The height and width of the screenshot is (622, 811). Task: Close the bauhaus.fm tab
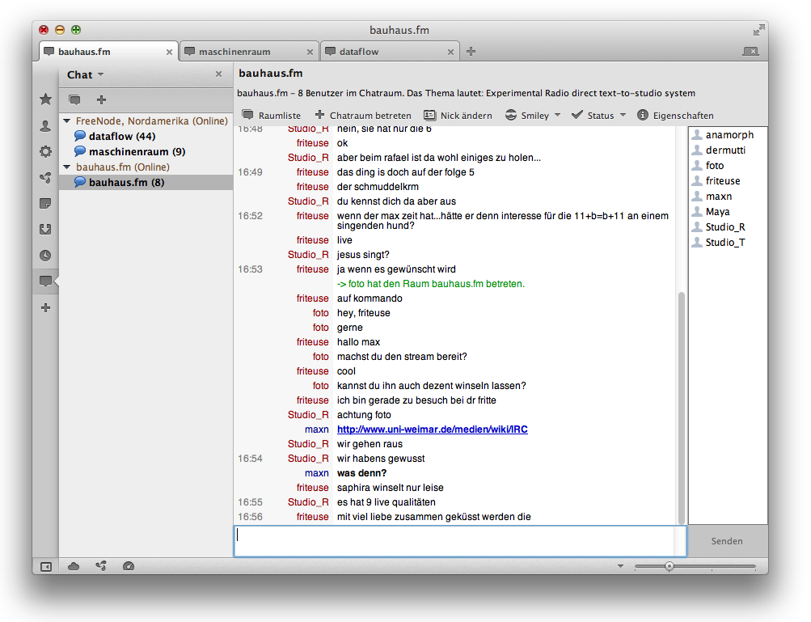click(x=169, y=52)
